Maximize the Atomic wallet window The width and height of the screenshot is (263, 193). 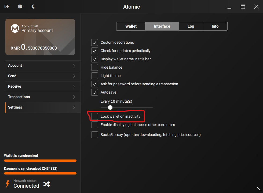point(243,7)
